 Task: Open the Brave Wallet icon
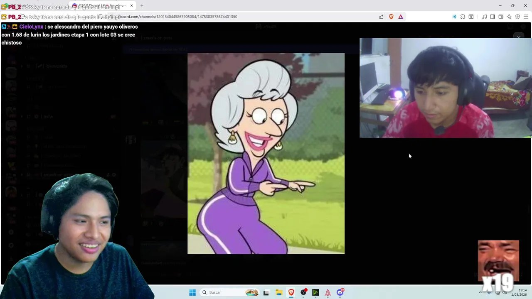point(501,17)
